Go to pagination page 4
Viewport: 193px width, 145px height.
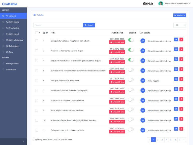coord(166,139)
